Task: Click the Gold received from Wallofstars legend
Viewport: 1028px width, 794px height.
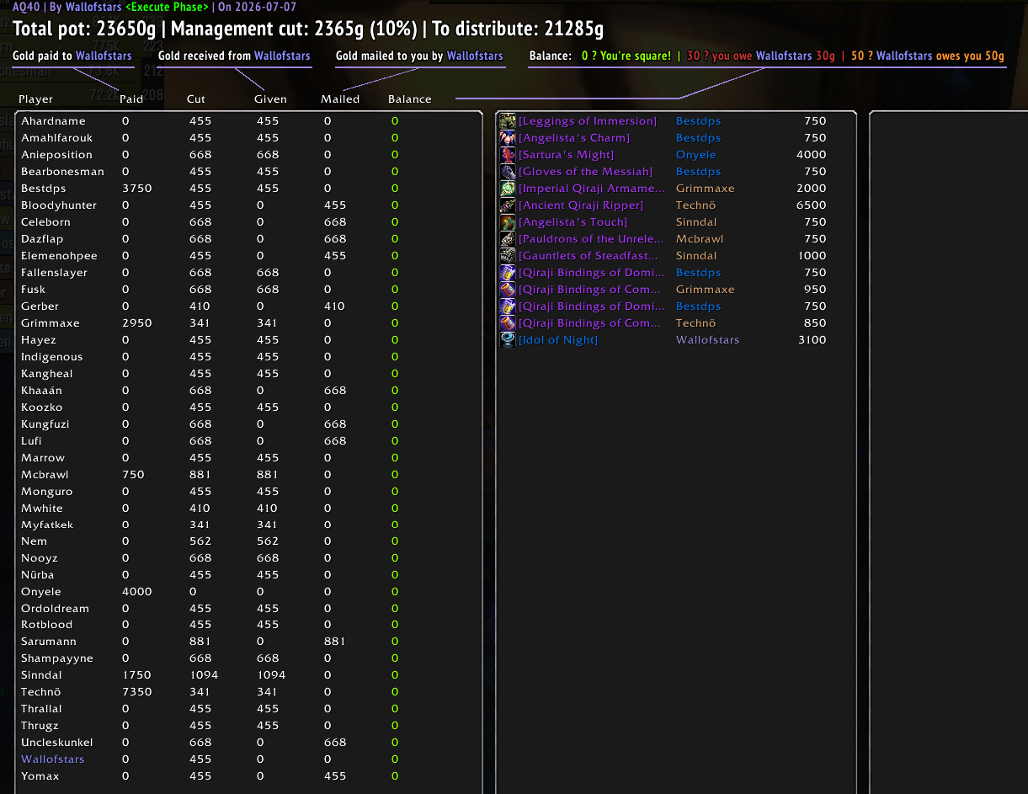Action: (234, 56)
